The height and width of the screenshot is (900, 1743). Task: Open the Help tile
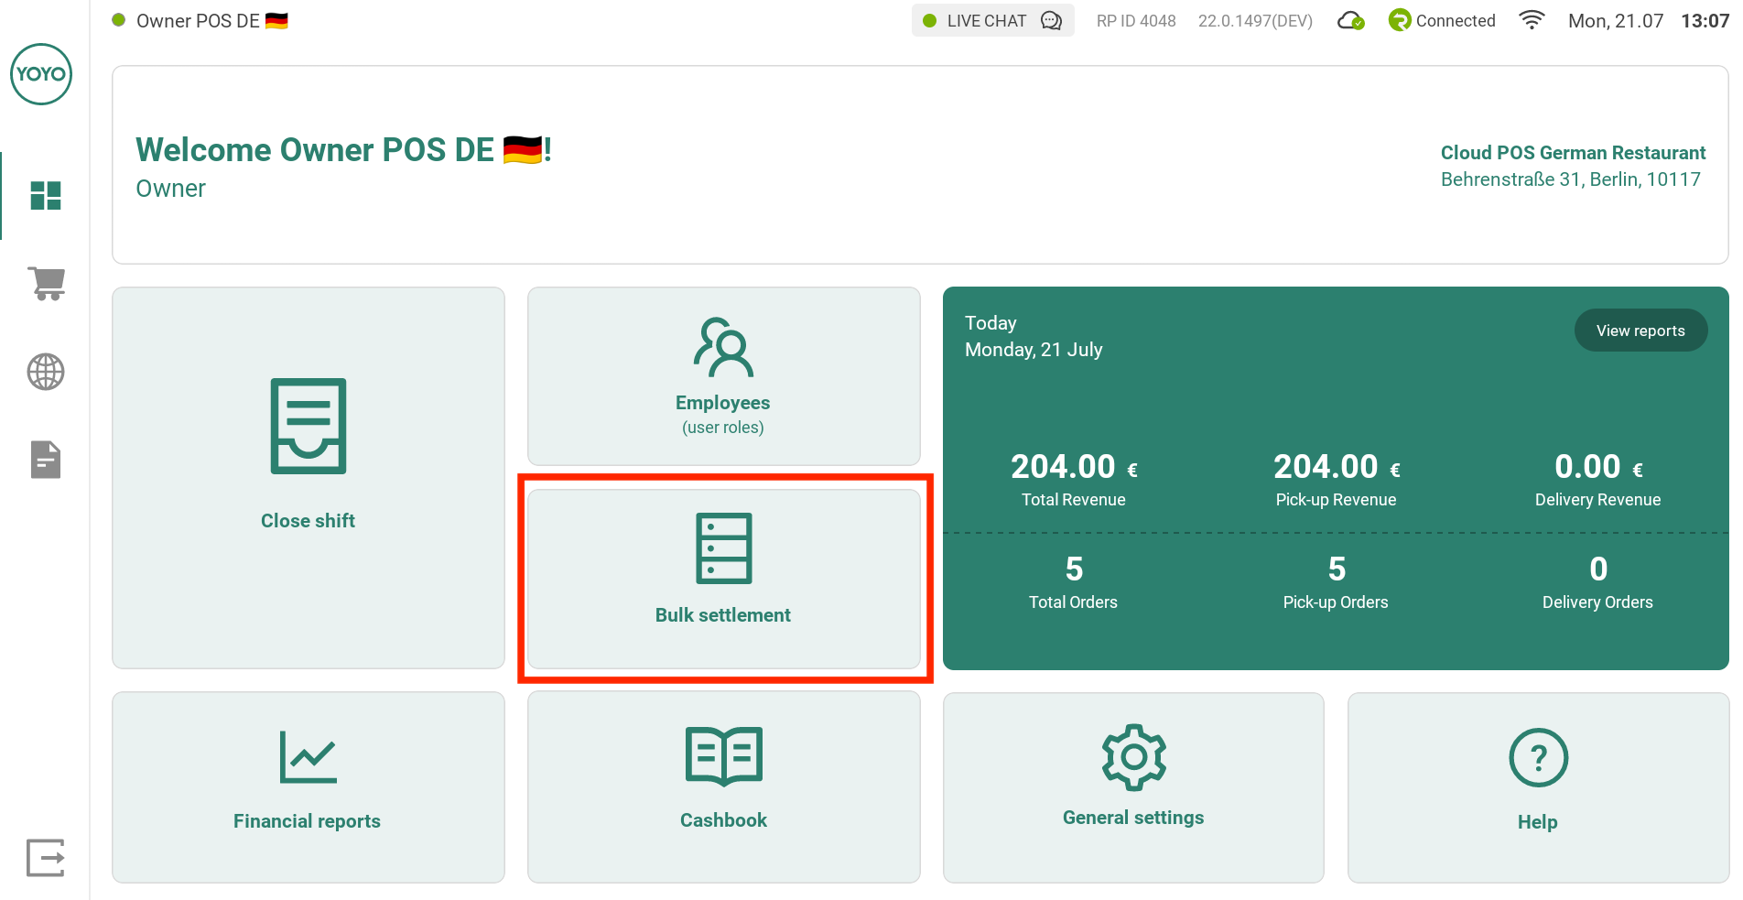click(1537, 786)
